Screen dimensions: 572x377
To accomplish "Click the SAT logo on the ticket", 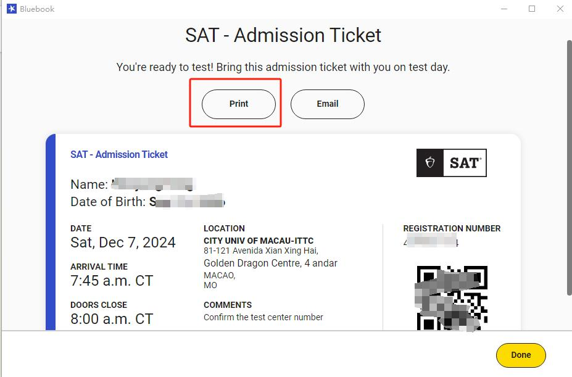I will (x=452, y=163).
